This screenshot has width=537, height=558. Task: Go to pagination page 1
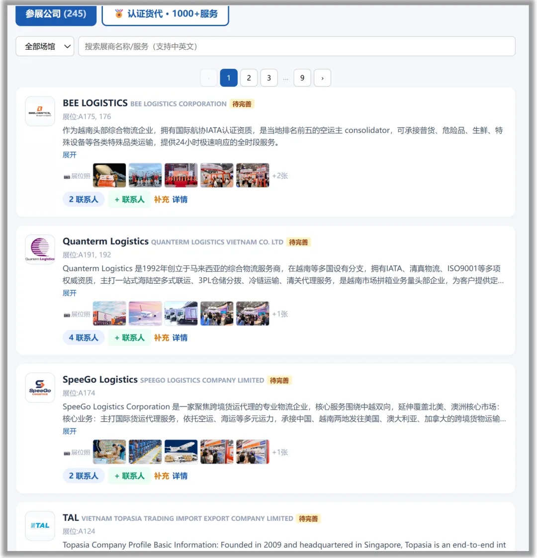pos(229,78)
